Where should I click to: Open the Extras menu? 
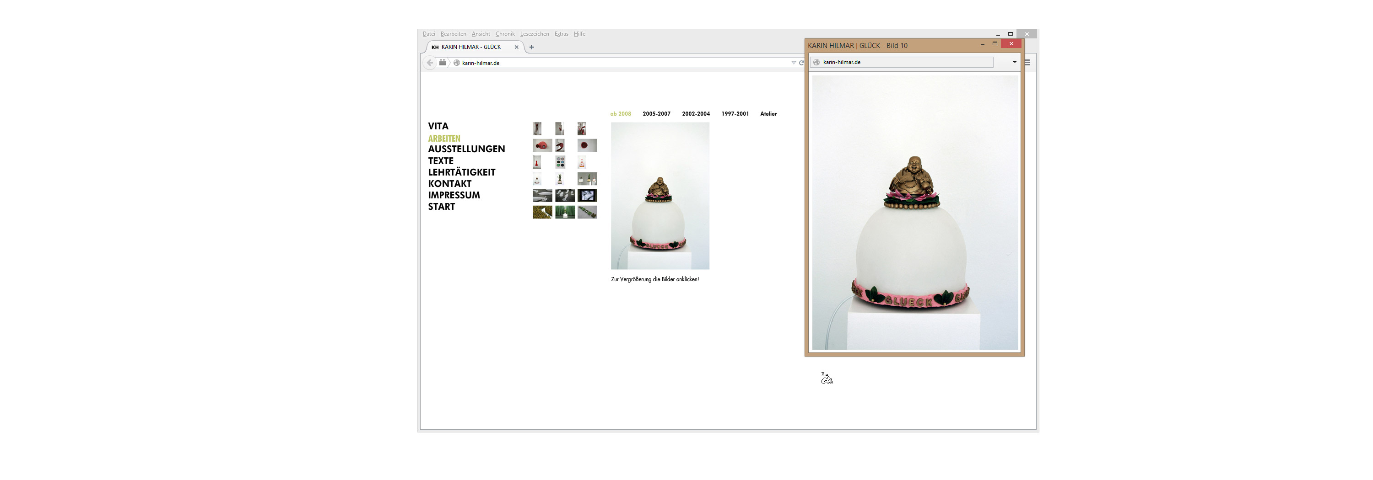561,34
